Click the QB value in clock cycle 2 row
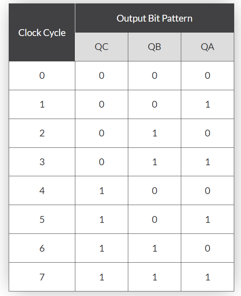The height and width of the screenshot is (296, 241). point(154,133)
